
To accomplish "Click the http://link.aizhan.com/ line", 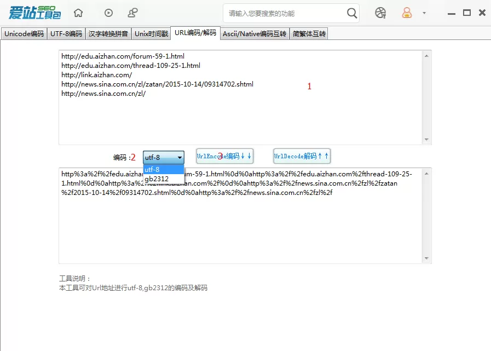I will coord(96,75).
